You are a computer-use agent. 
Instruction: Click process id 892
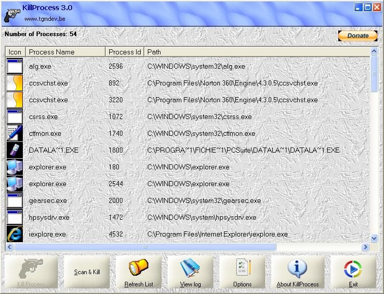114,83
